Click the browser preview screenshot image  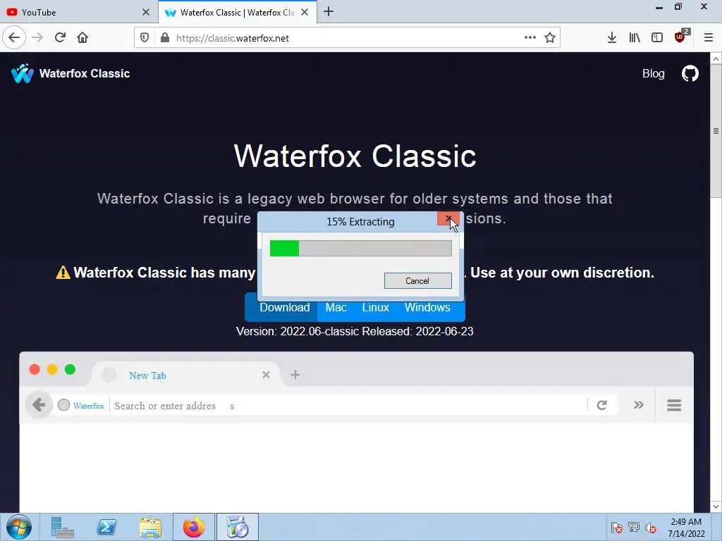pyautogui.click(x=356, y=433)
